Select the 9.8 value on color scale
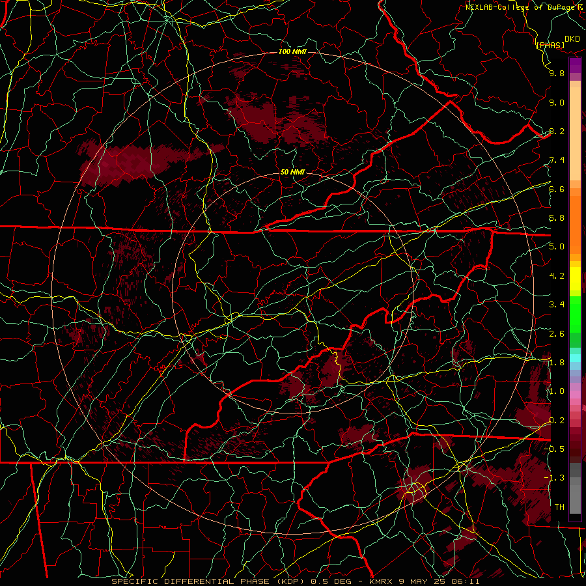This screenshot has width=586, height=586. pos(557,73)
